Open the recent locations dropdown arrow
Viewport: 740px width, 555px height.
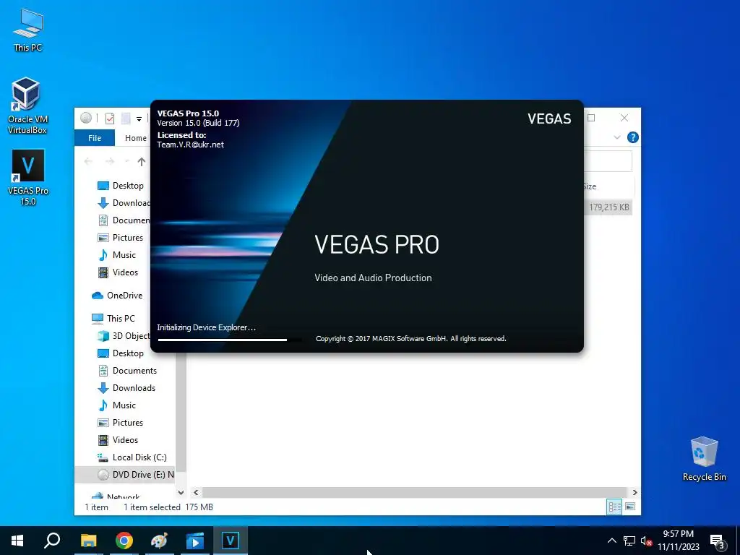[127, 161]
